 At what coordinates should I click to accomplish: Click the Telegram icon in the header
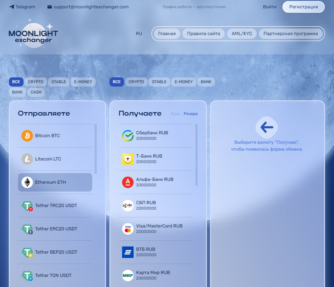coord(11,7)
